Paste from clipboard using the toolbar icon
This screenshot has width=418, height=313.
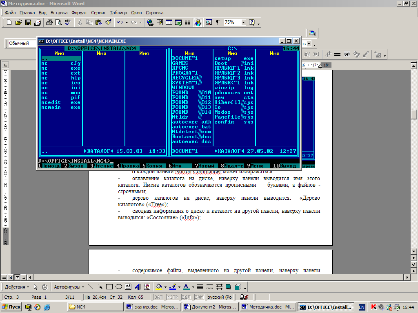pyautogui.click(x=99, y=22)
